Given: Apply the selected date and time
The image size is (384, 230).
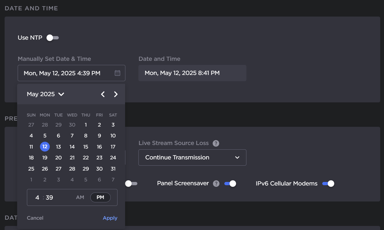Looking at the screenshot, I should coord(110,218).
